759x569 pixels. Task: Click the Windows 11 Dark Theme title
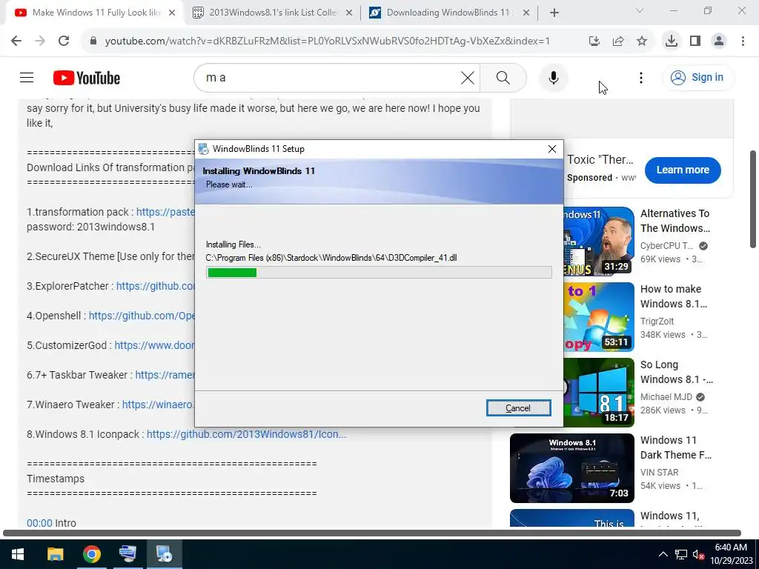[676, 447]
